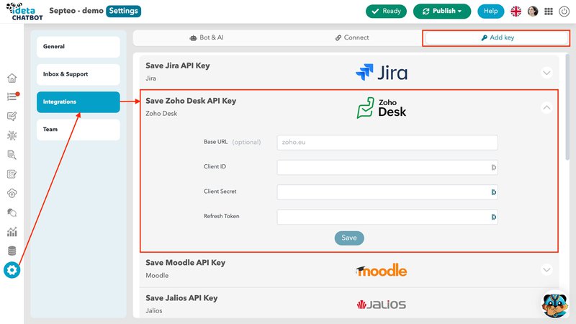The width and height of the screenshot is (576, 324).
Task: Click the 'Save Zoho Desk API Key' heading
Action: tap(191, 101)
